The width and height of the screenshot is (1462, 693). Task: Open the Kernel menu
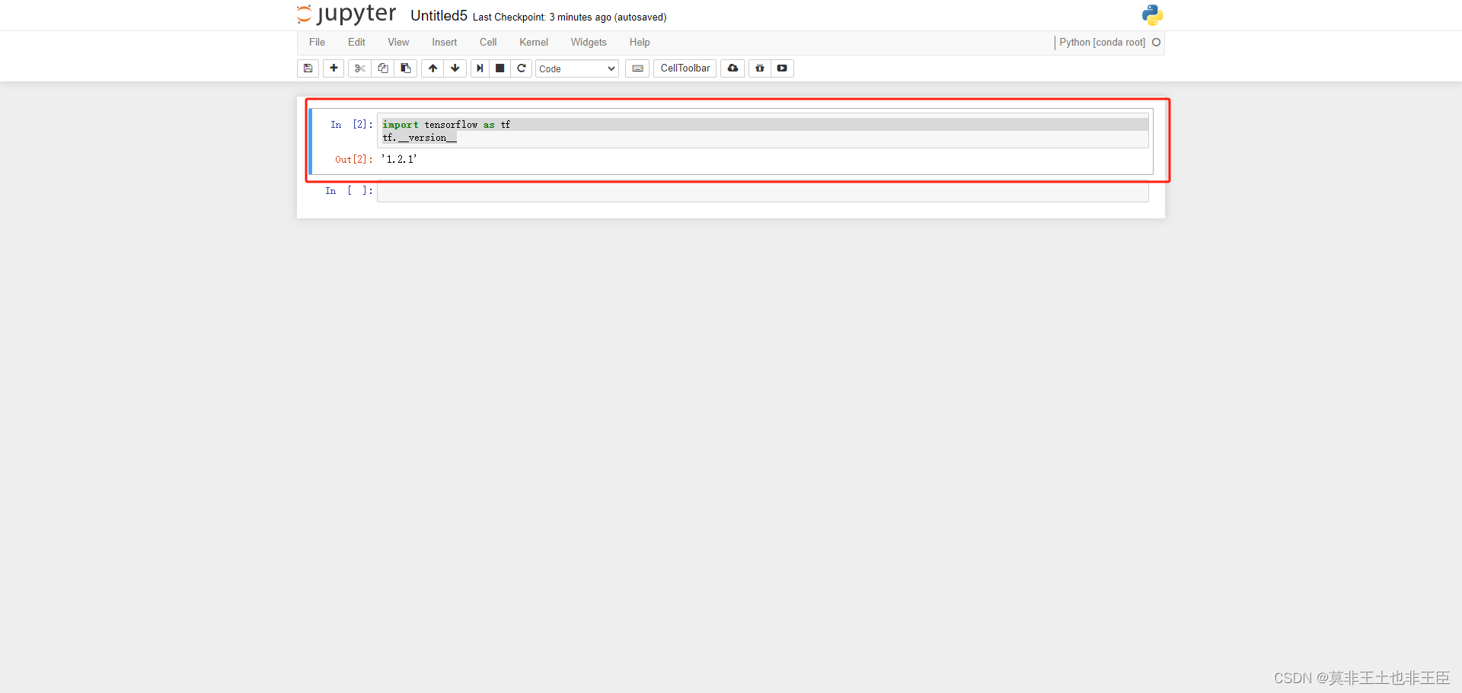(x=534, y=43)
